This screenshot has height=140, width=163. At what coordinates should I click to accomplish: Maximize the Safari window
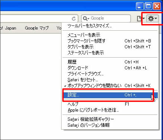point(148,6)
